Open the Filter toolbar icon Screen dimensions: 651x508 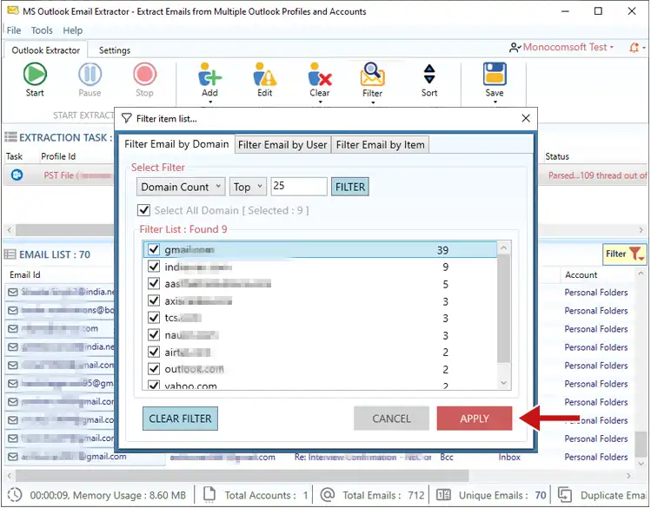(x=372, y=74)
